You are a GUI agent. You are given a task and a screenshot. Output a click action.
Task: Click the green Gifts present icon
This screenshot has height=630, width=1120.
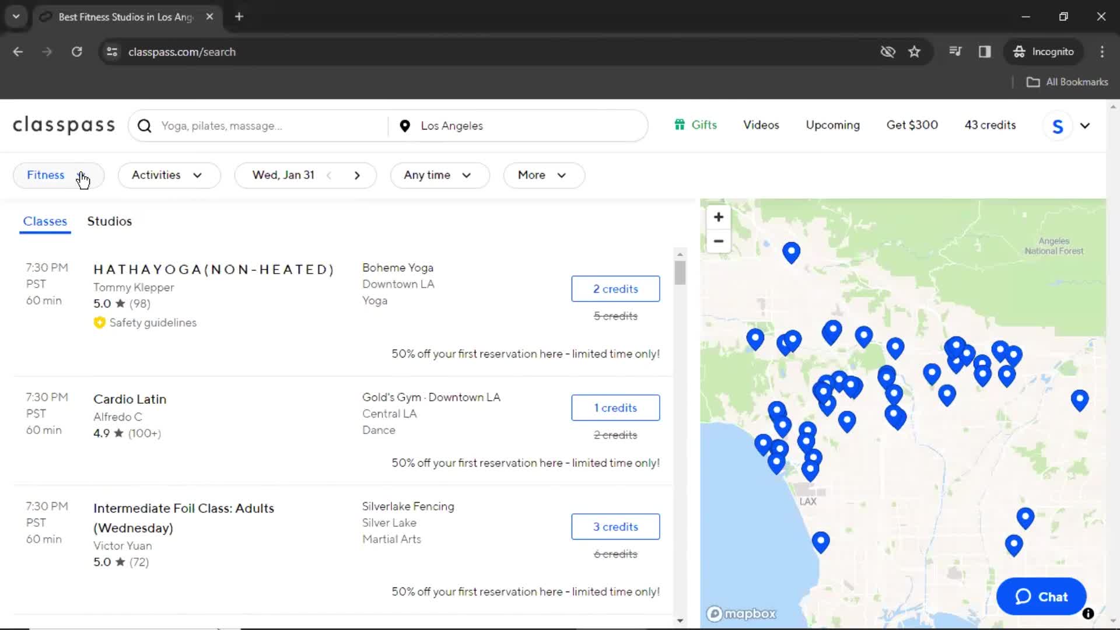680,125
